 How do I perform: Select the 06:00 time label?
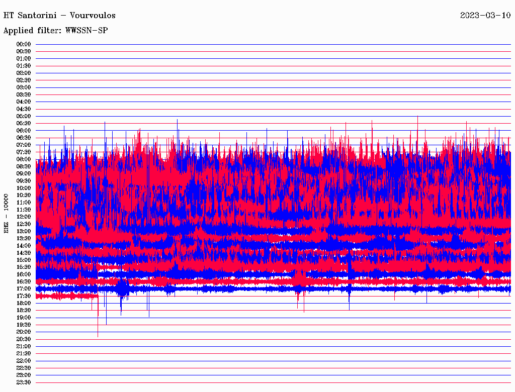pyautogui.click(x=24, y=131)
